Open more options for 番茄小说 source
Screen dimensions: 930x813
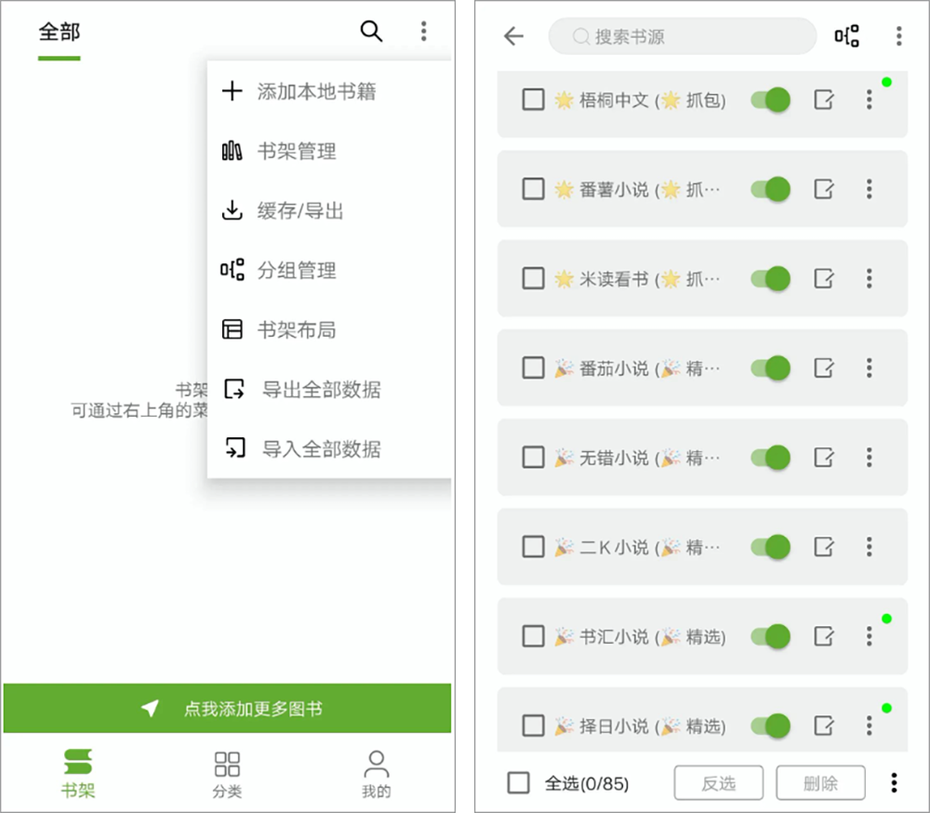869,367
